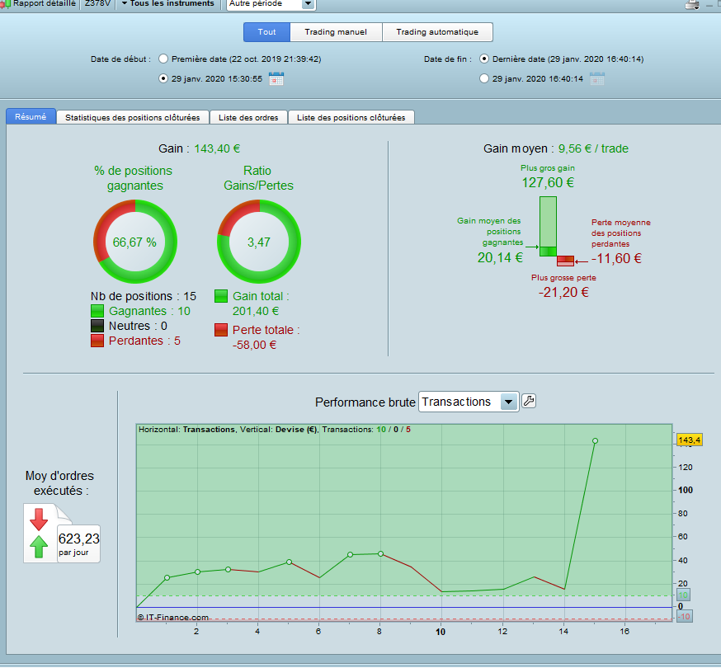The image size is (721, 668).
Task: Click the chart point at transaction 5
Action: coord(290,562)
